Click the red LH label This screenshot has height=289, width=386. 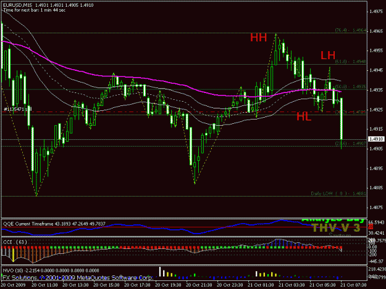pyautogui.click(x=328, y=55)
